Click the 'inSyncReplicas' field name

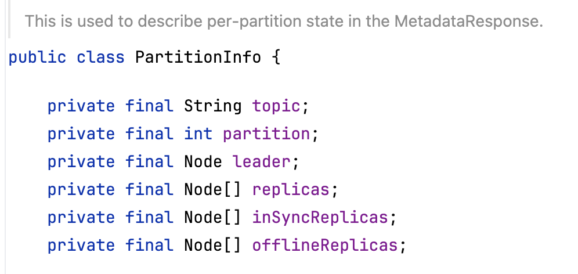[320, 218]
